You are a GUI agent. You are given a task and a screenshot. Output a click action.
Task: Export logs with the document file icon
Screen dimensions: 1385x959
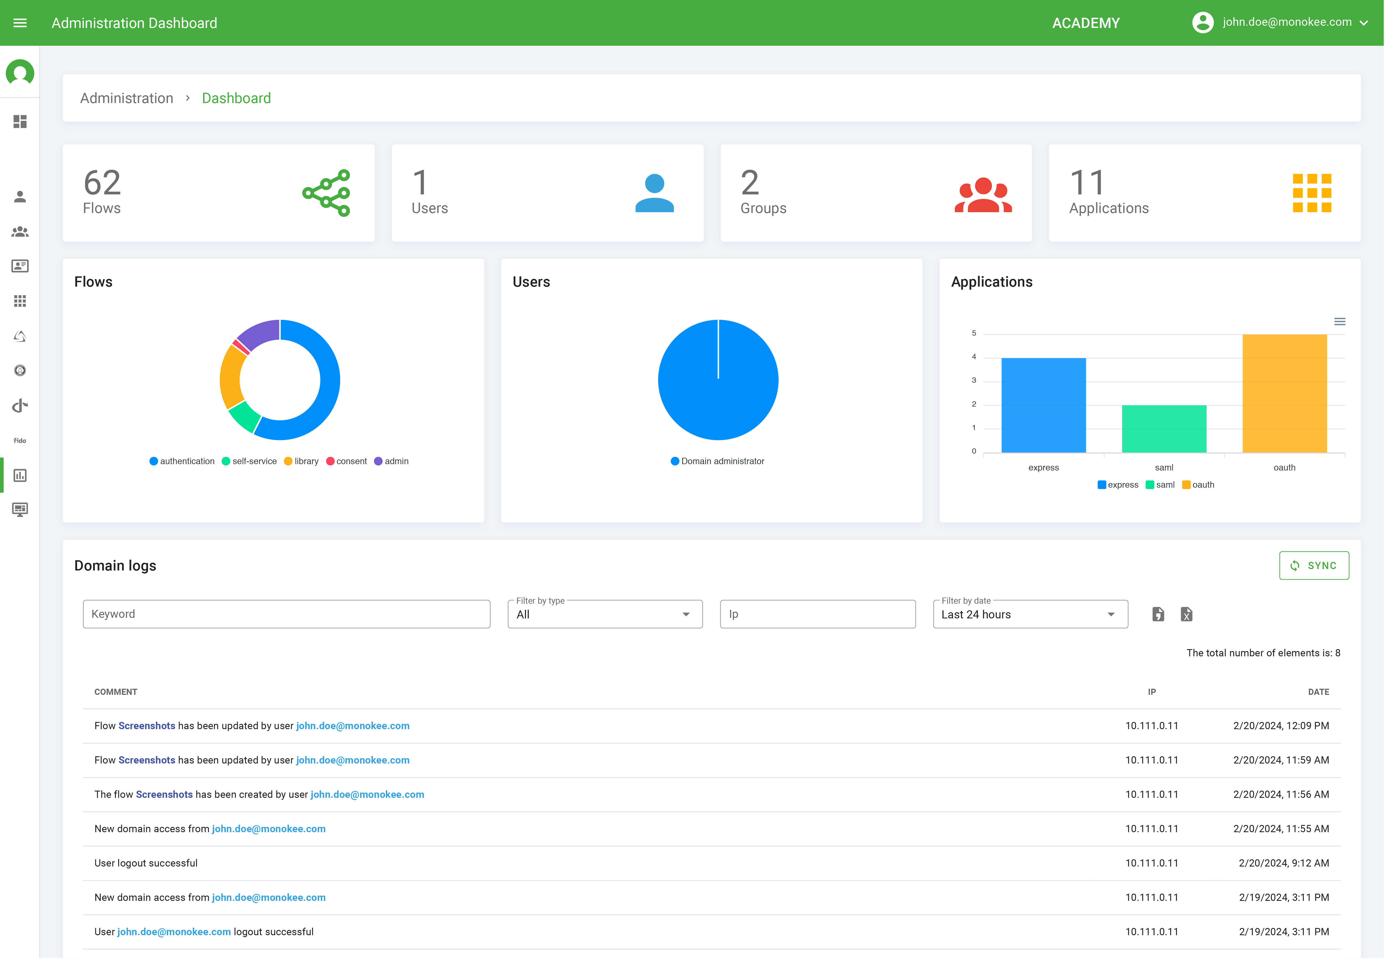click(x=1158, y=614)
